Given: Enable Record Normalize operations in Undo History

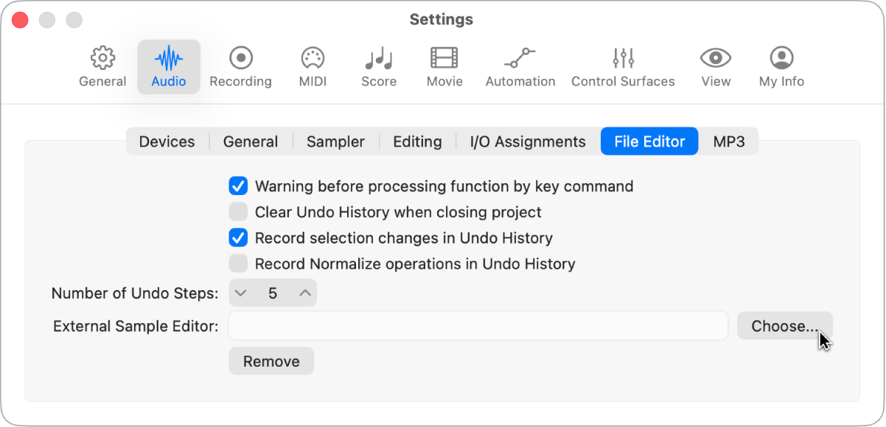Looking at the screenshot, I should (238, 264).
